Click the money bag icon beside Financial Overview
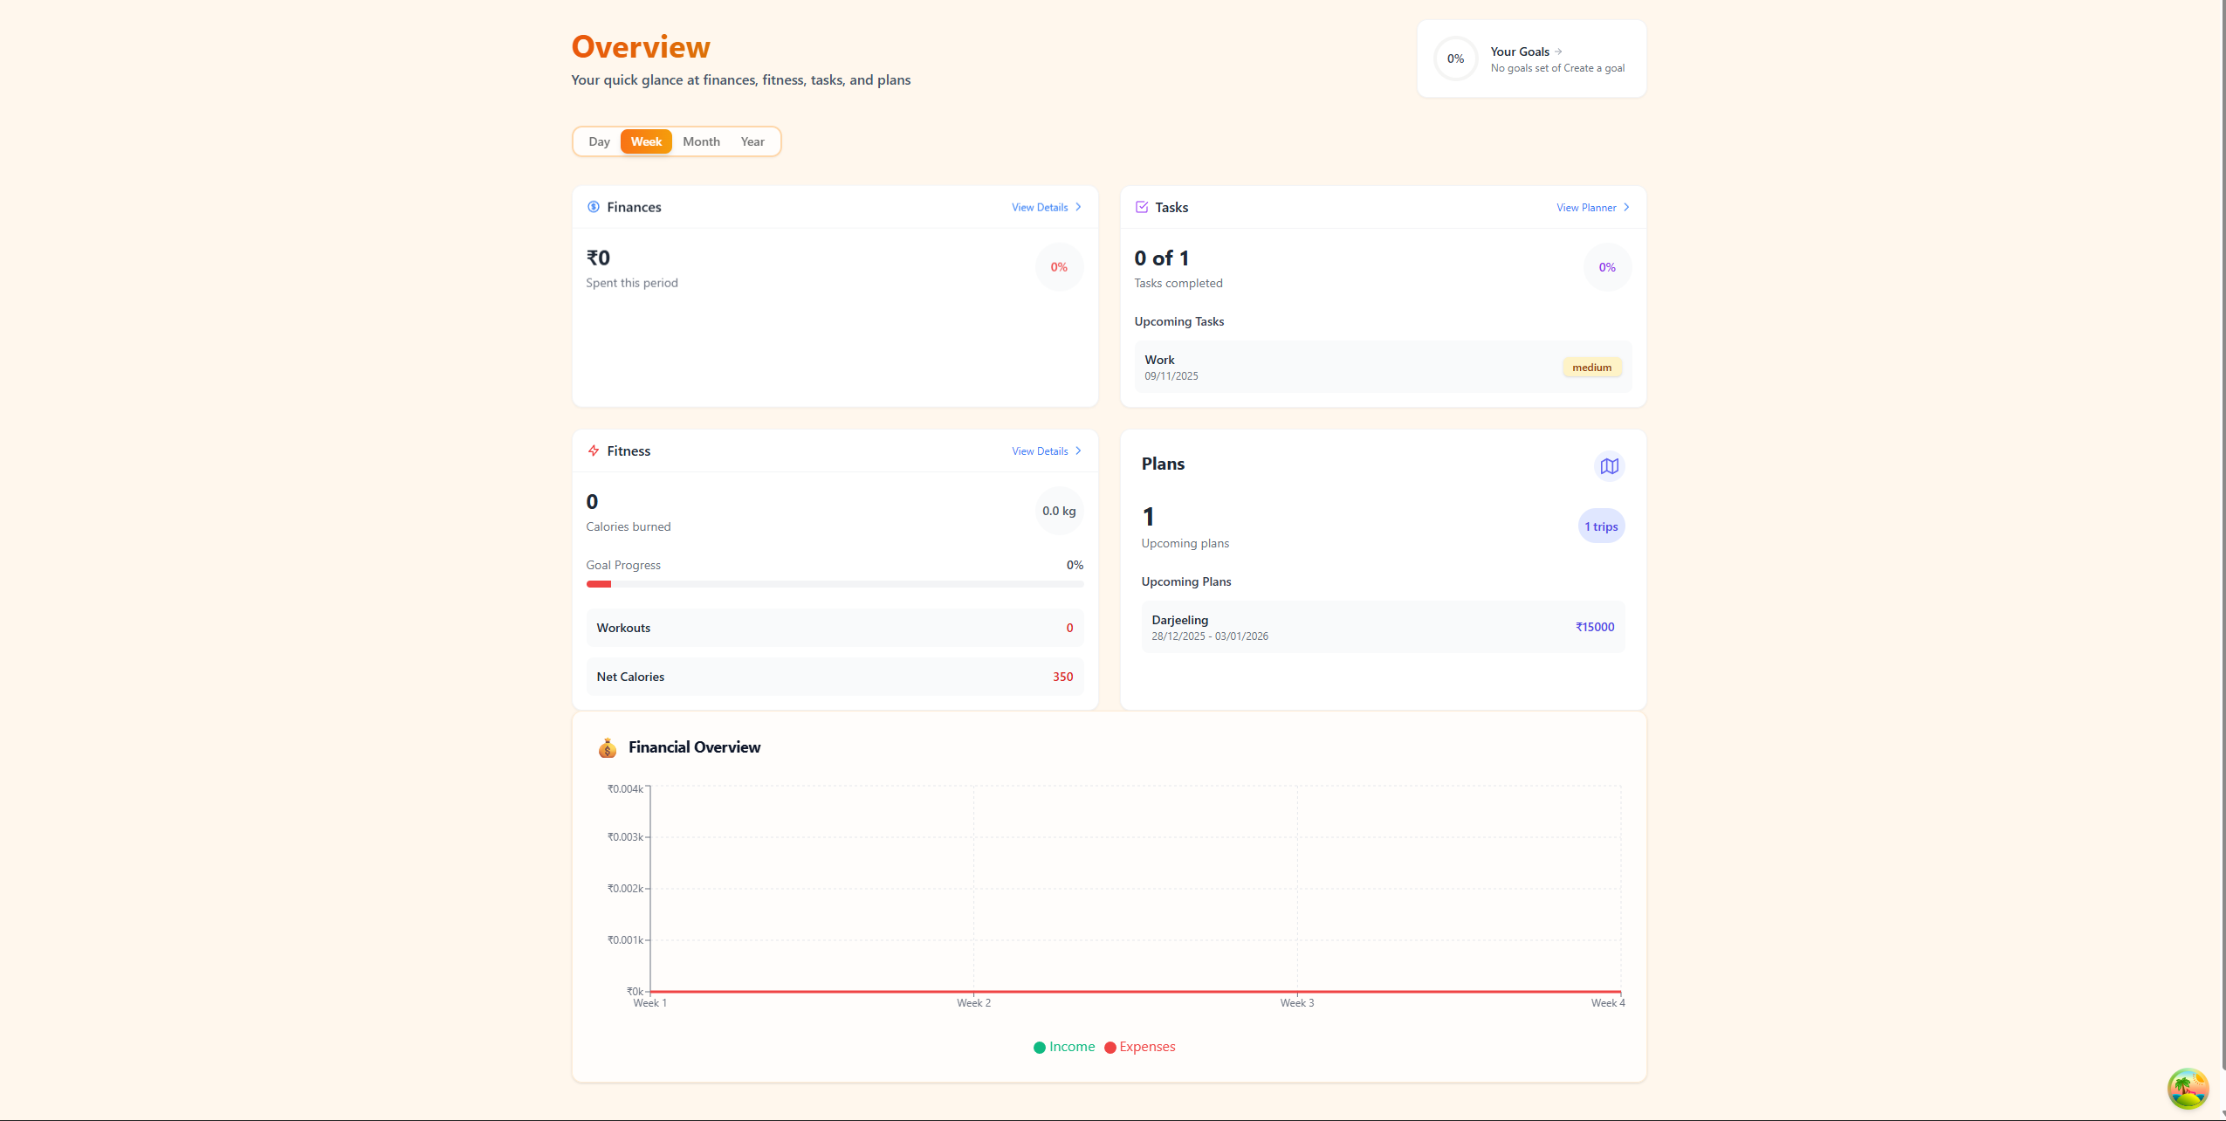Screen dimensions: 2226x1121 [608, 747]
